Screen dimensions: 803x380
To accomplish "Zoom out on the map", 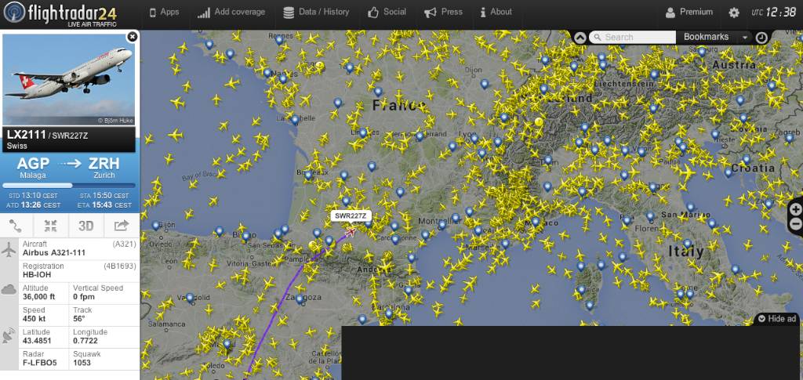I will [795, 224].
